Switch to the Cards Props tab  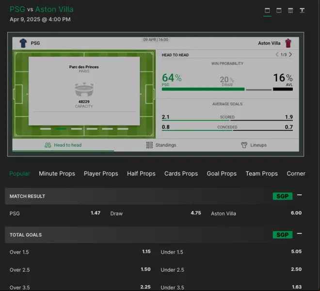[181, 174]
